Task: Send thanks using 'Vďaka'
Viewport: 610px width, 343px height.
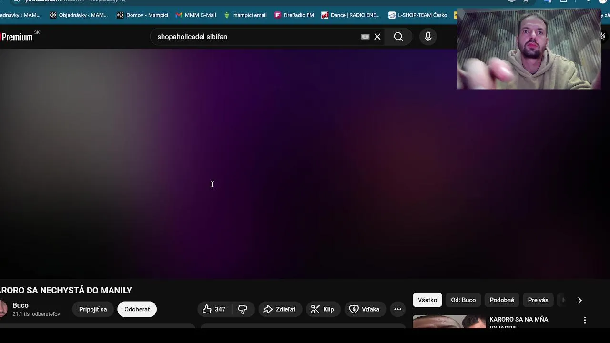Action: click(365, 309)
